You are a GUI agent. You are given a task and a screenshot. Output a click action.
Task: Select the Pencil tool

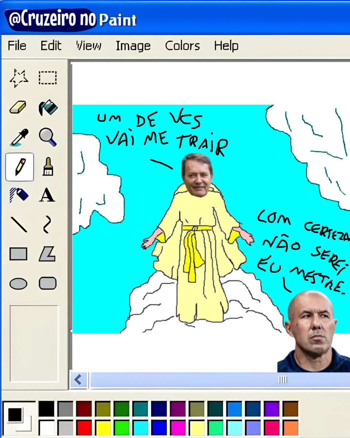(19, 168)
